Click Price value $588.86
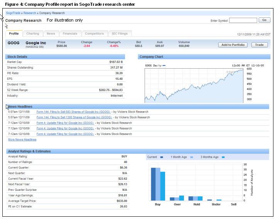The height and width of the screenshot is (219, 275). coord(62,46)
